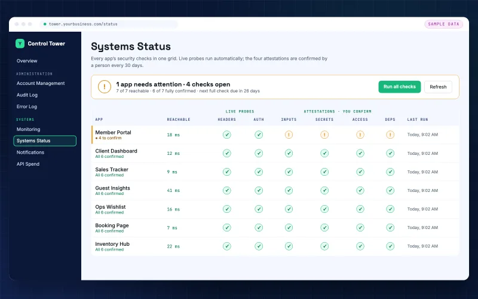478x299 pixels.
Task: Open the Ops Wishlist app name
Action: pos(111,207)
